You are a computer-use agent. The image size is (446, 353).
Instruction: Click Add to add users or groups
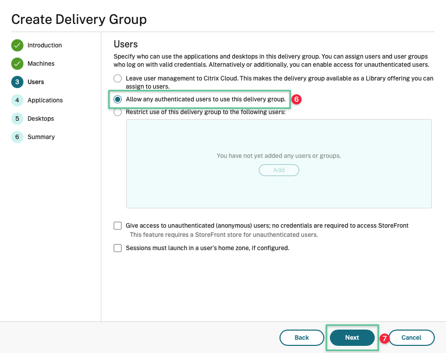pyautogui.click(x=279, y=170)
